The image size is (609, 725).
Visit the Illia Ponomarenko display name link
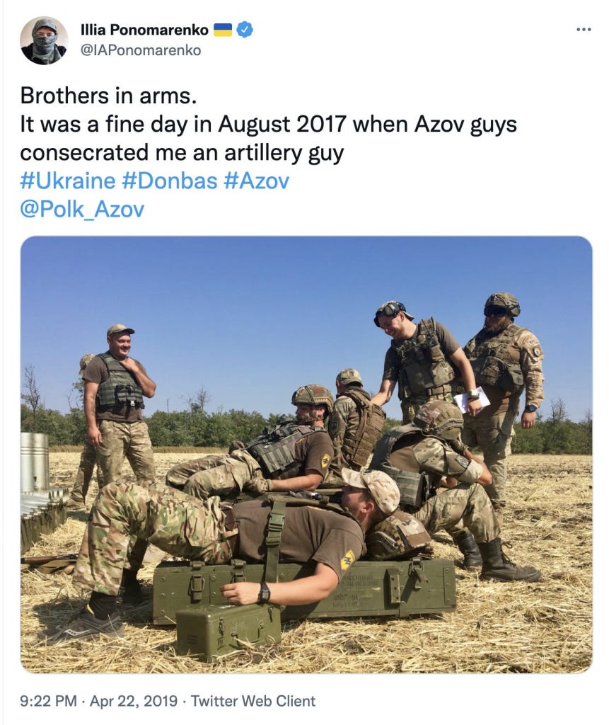coord(144,30)
